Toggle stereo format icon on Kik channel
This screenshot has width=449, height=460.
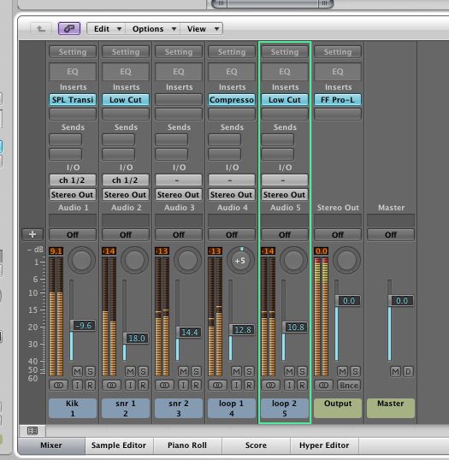[58, 385]
